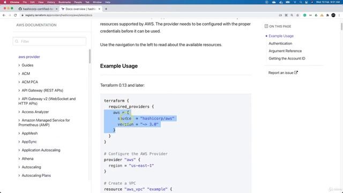Click the zoom magnifier icon in address bar
The image size is (343, 193).
click(x=292, y=16)
